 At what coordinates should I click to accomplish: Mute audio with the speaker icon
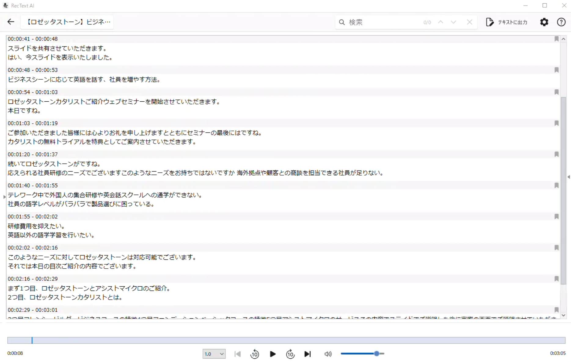328,354
